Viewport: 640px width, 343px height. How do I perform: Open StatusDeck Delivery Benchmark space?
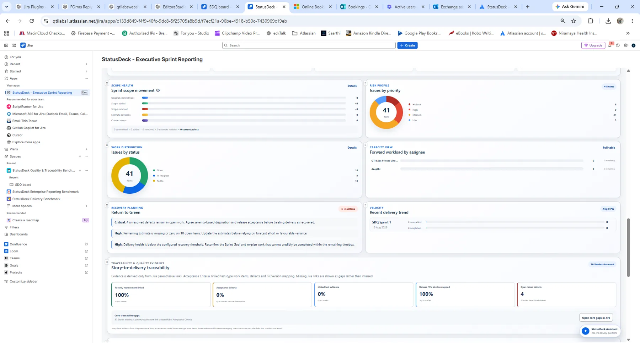[x=36, y=199]
